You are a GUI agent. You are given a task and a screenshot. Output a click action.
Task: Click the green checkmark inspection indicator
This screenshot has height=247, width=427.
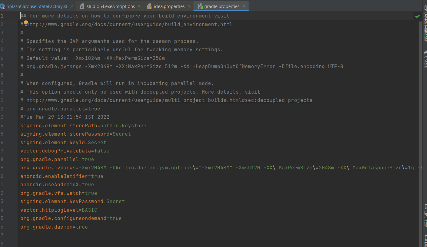pyautogui.click(x=417, y=16)
